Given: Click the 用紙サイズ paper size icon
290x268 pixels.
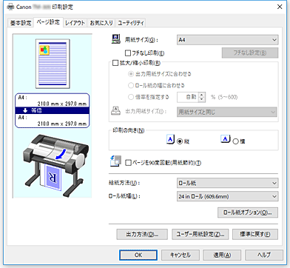Looking at the screenshot, I should pos(116,39).
